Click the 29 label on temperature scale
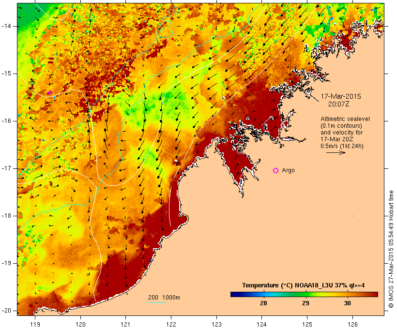 (305, 303)
